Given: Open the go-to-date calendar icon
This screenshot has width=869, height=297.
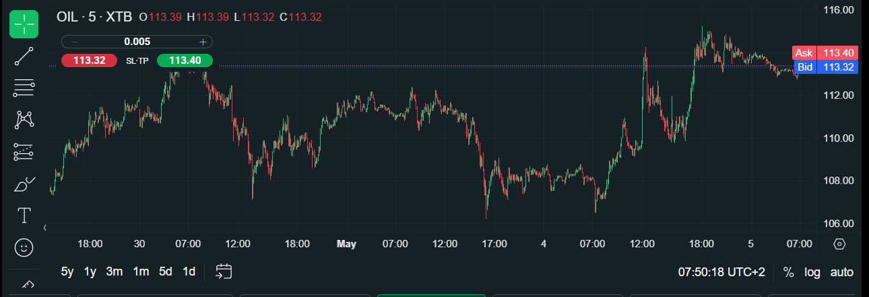Looking at the screenshot, I should [x=224, y=271].
